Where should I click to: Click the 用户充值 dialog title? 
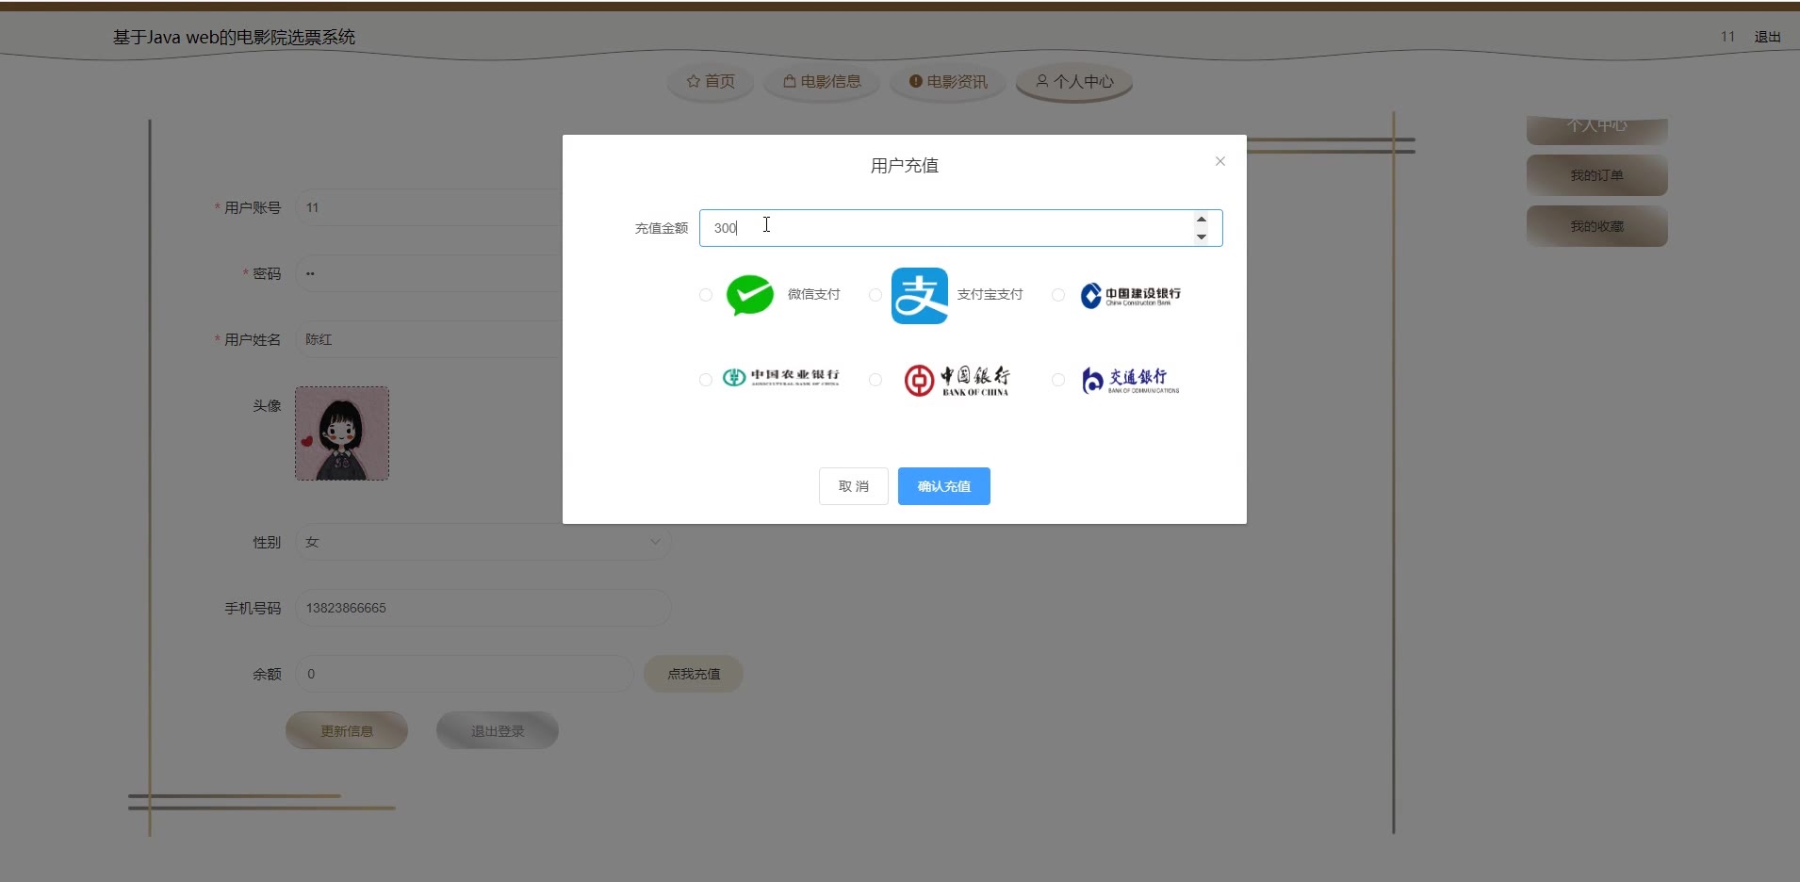(904, 166)
